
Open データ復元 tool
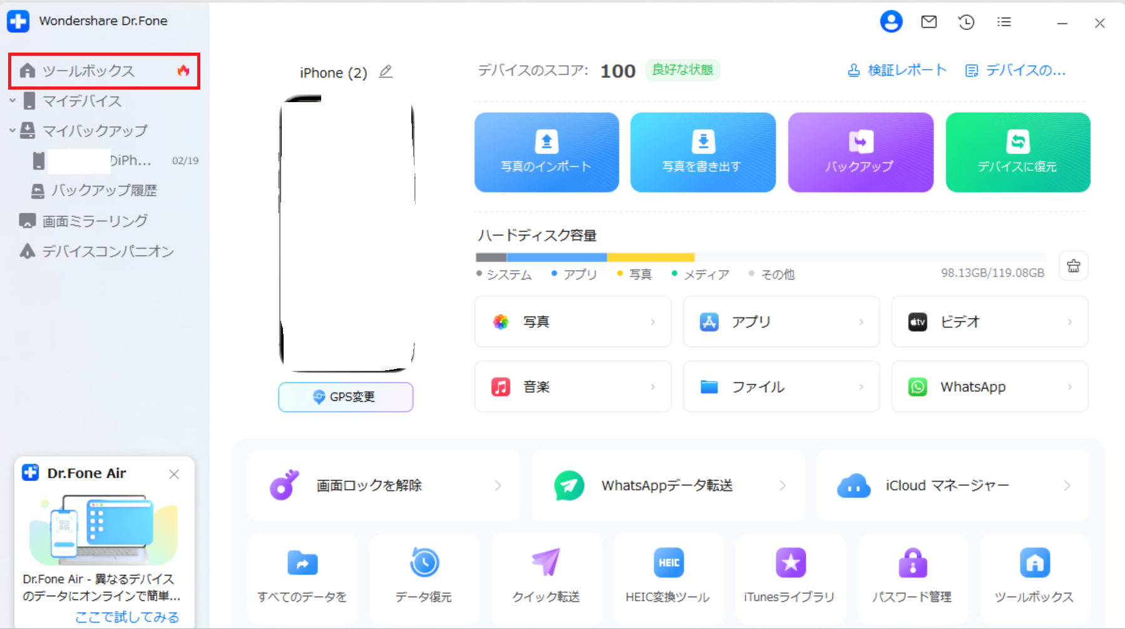tap(424, 578)
